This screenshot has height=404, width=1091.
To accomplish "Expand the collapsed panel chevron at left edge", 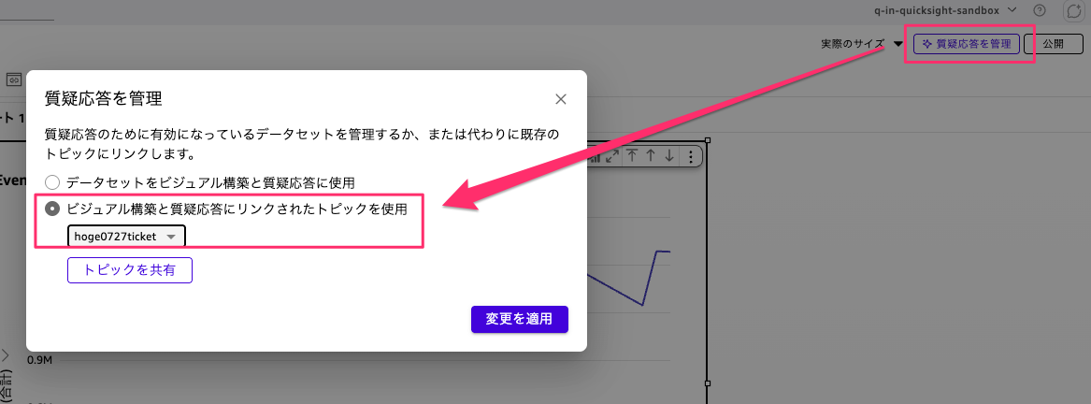I will pyautogui.click(x=6, y=354).
